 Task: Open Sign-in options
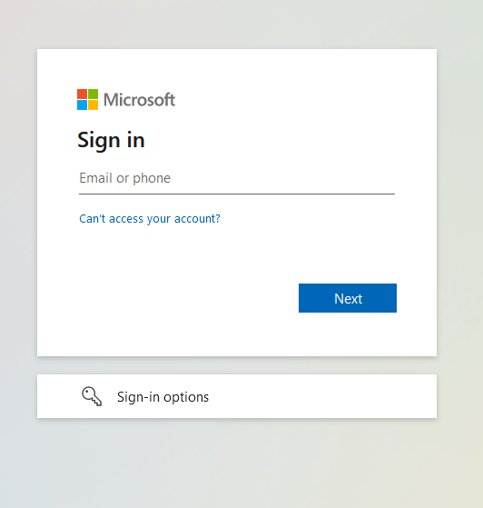click(163, 397)
